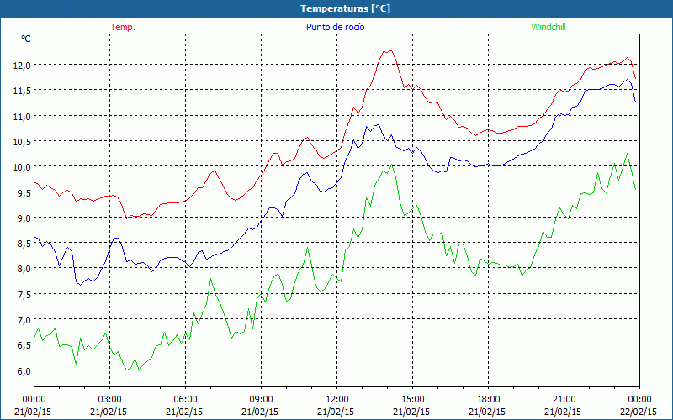The image size is (673, 420).
Task: Select the green Windchill legend label
Action: tap(548, 27)
